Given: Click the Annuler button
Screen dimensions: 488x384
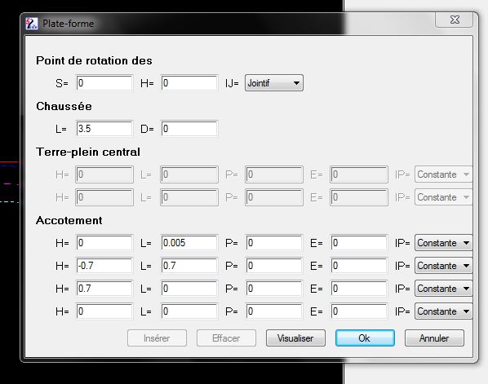Looking at the screenshot, I should pyautogui.click(x=434, y=338).
